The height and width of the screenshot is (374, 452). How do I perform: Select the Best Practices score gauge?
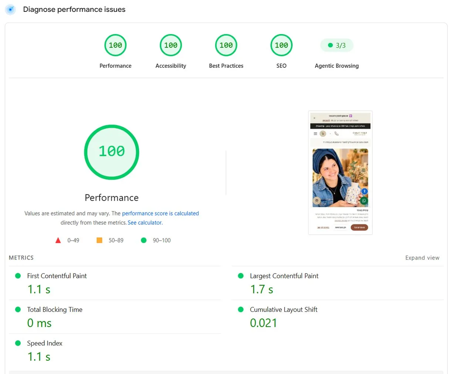pyautogui.click(x=226, y=45)
